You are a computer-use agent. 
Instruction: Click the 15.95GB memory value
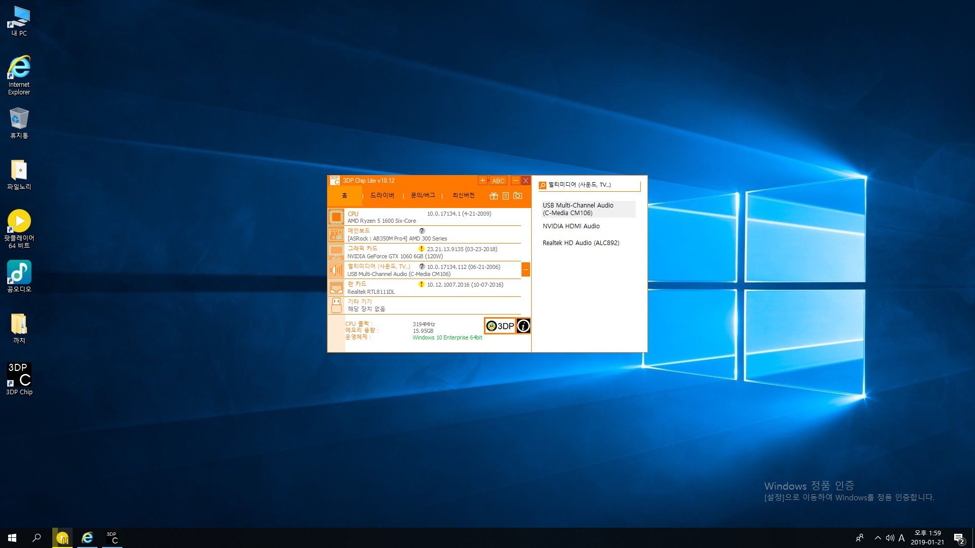[x=423, y=331]
